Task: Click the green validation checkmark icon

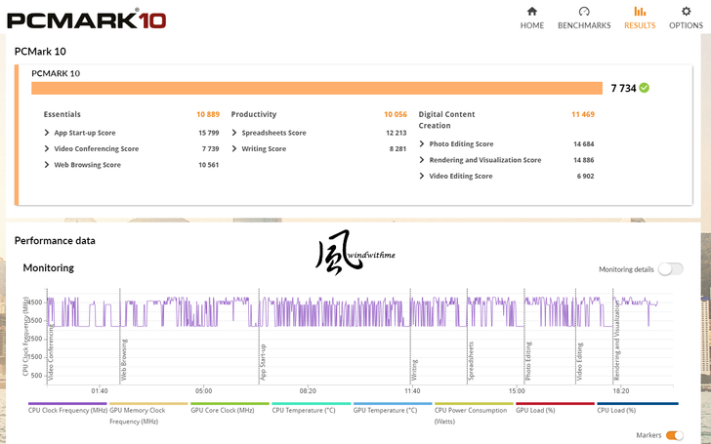Action: pos(644,88)
